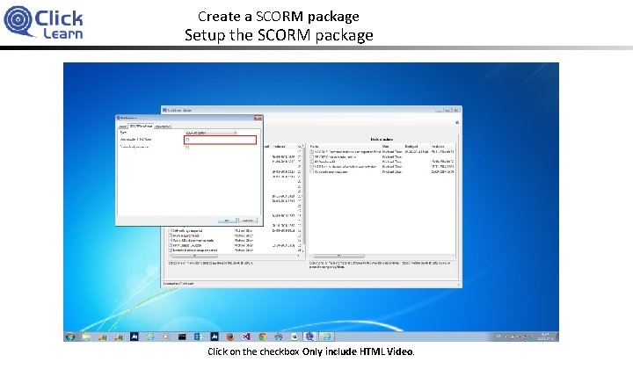Click the Cancel button in the dialog
Viewport: 633px width, 384px height.
[248, 221]
